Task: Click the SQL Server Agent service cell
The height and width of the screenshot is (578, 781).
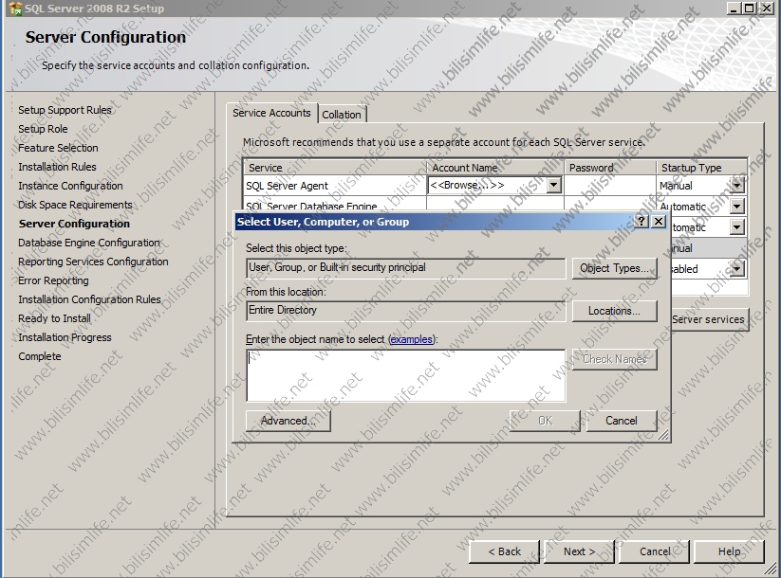Action: click(335, 186)
